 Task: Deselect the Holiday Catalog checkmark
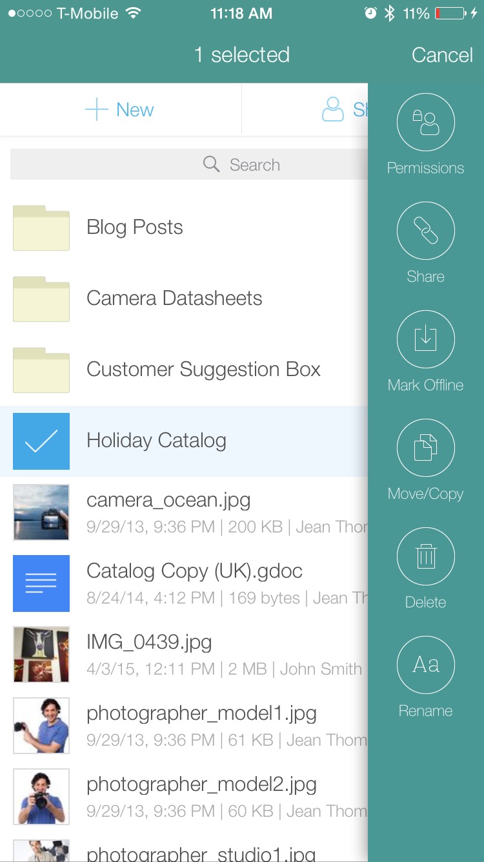(41, 441)
